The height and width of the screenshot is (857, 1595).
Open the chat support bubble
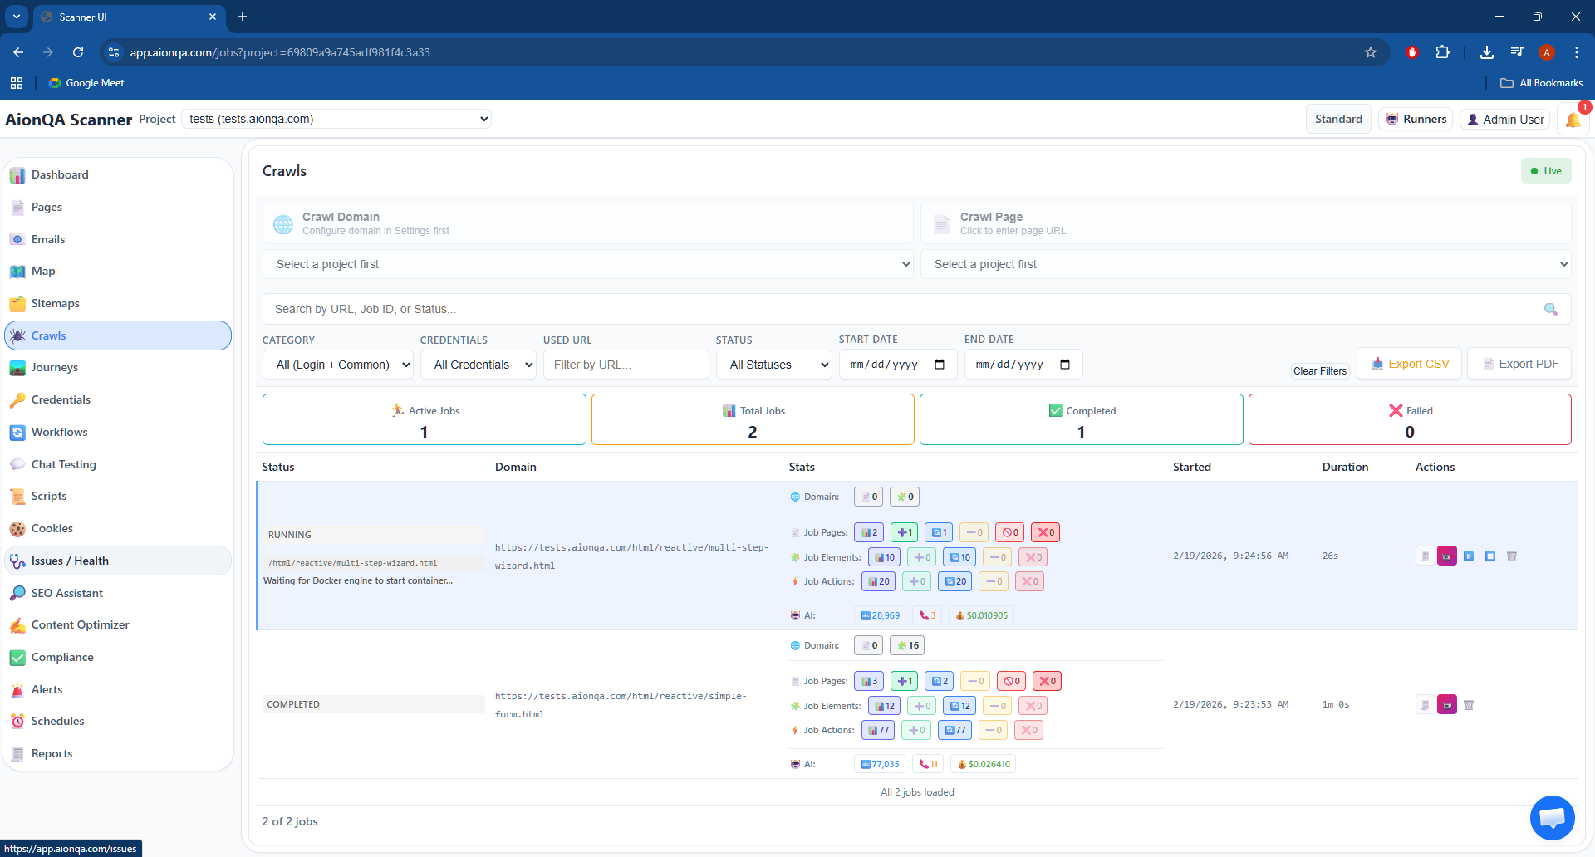(1552, 818)
